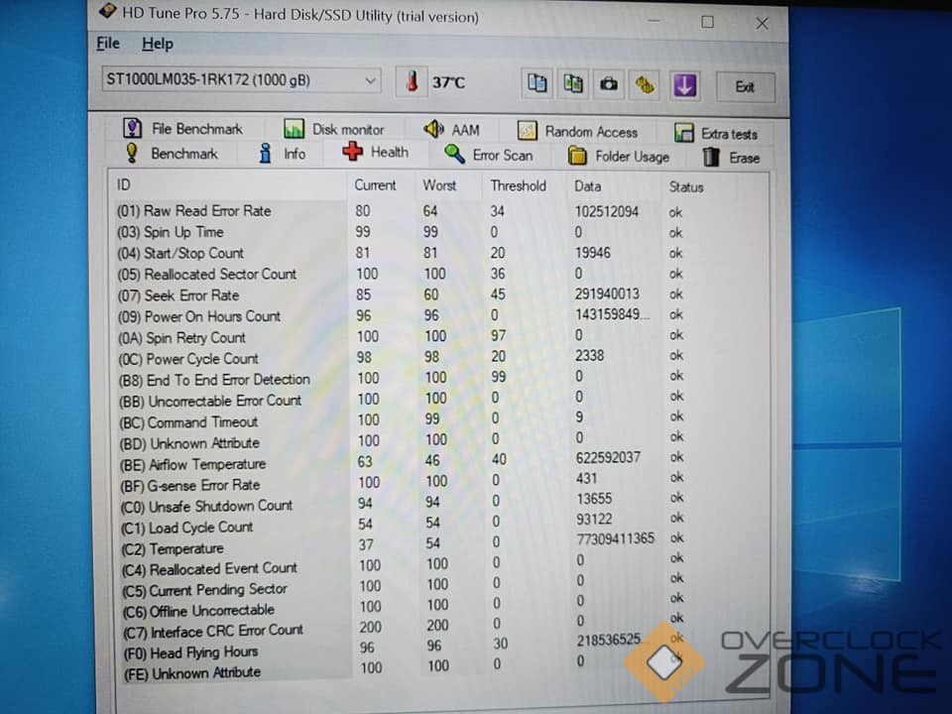
Task: Sort by the Worst column header
Action: 439,185
